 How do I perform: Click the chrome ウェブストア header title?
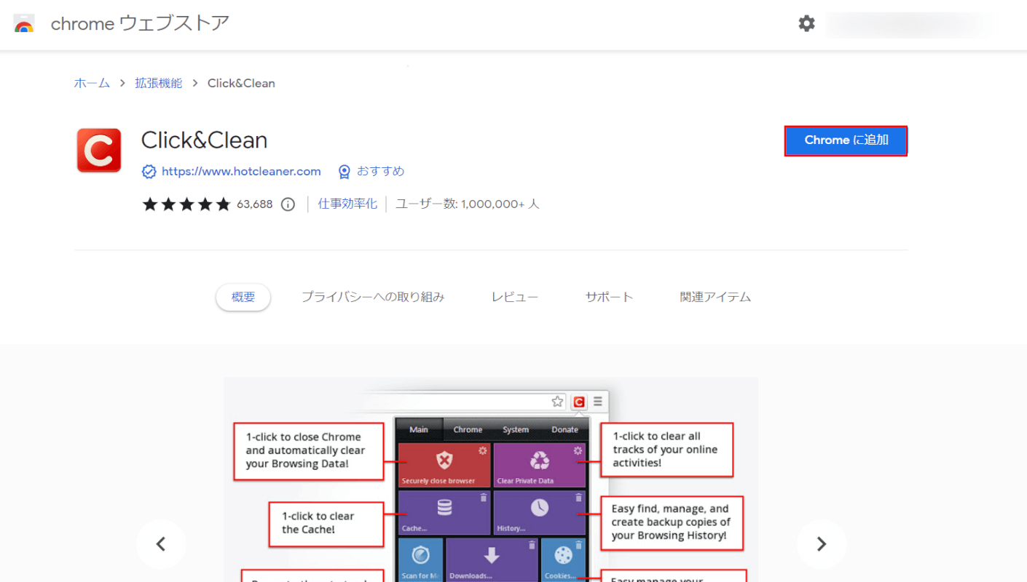[x=140, y=23]
